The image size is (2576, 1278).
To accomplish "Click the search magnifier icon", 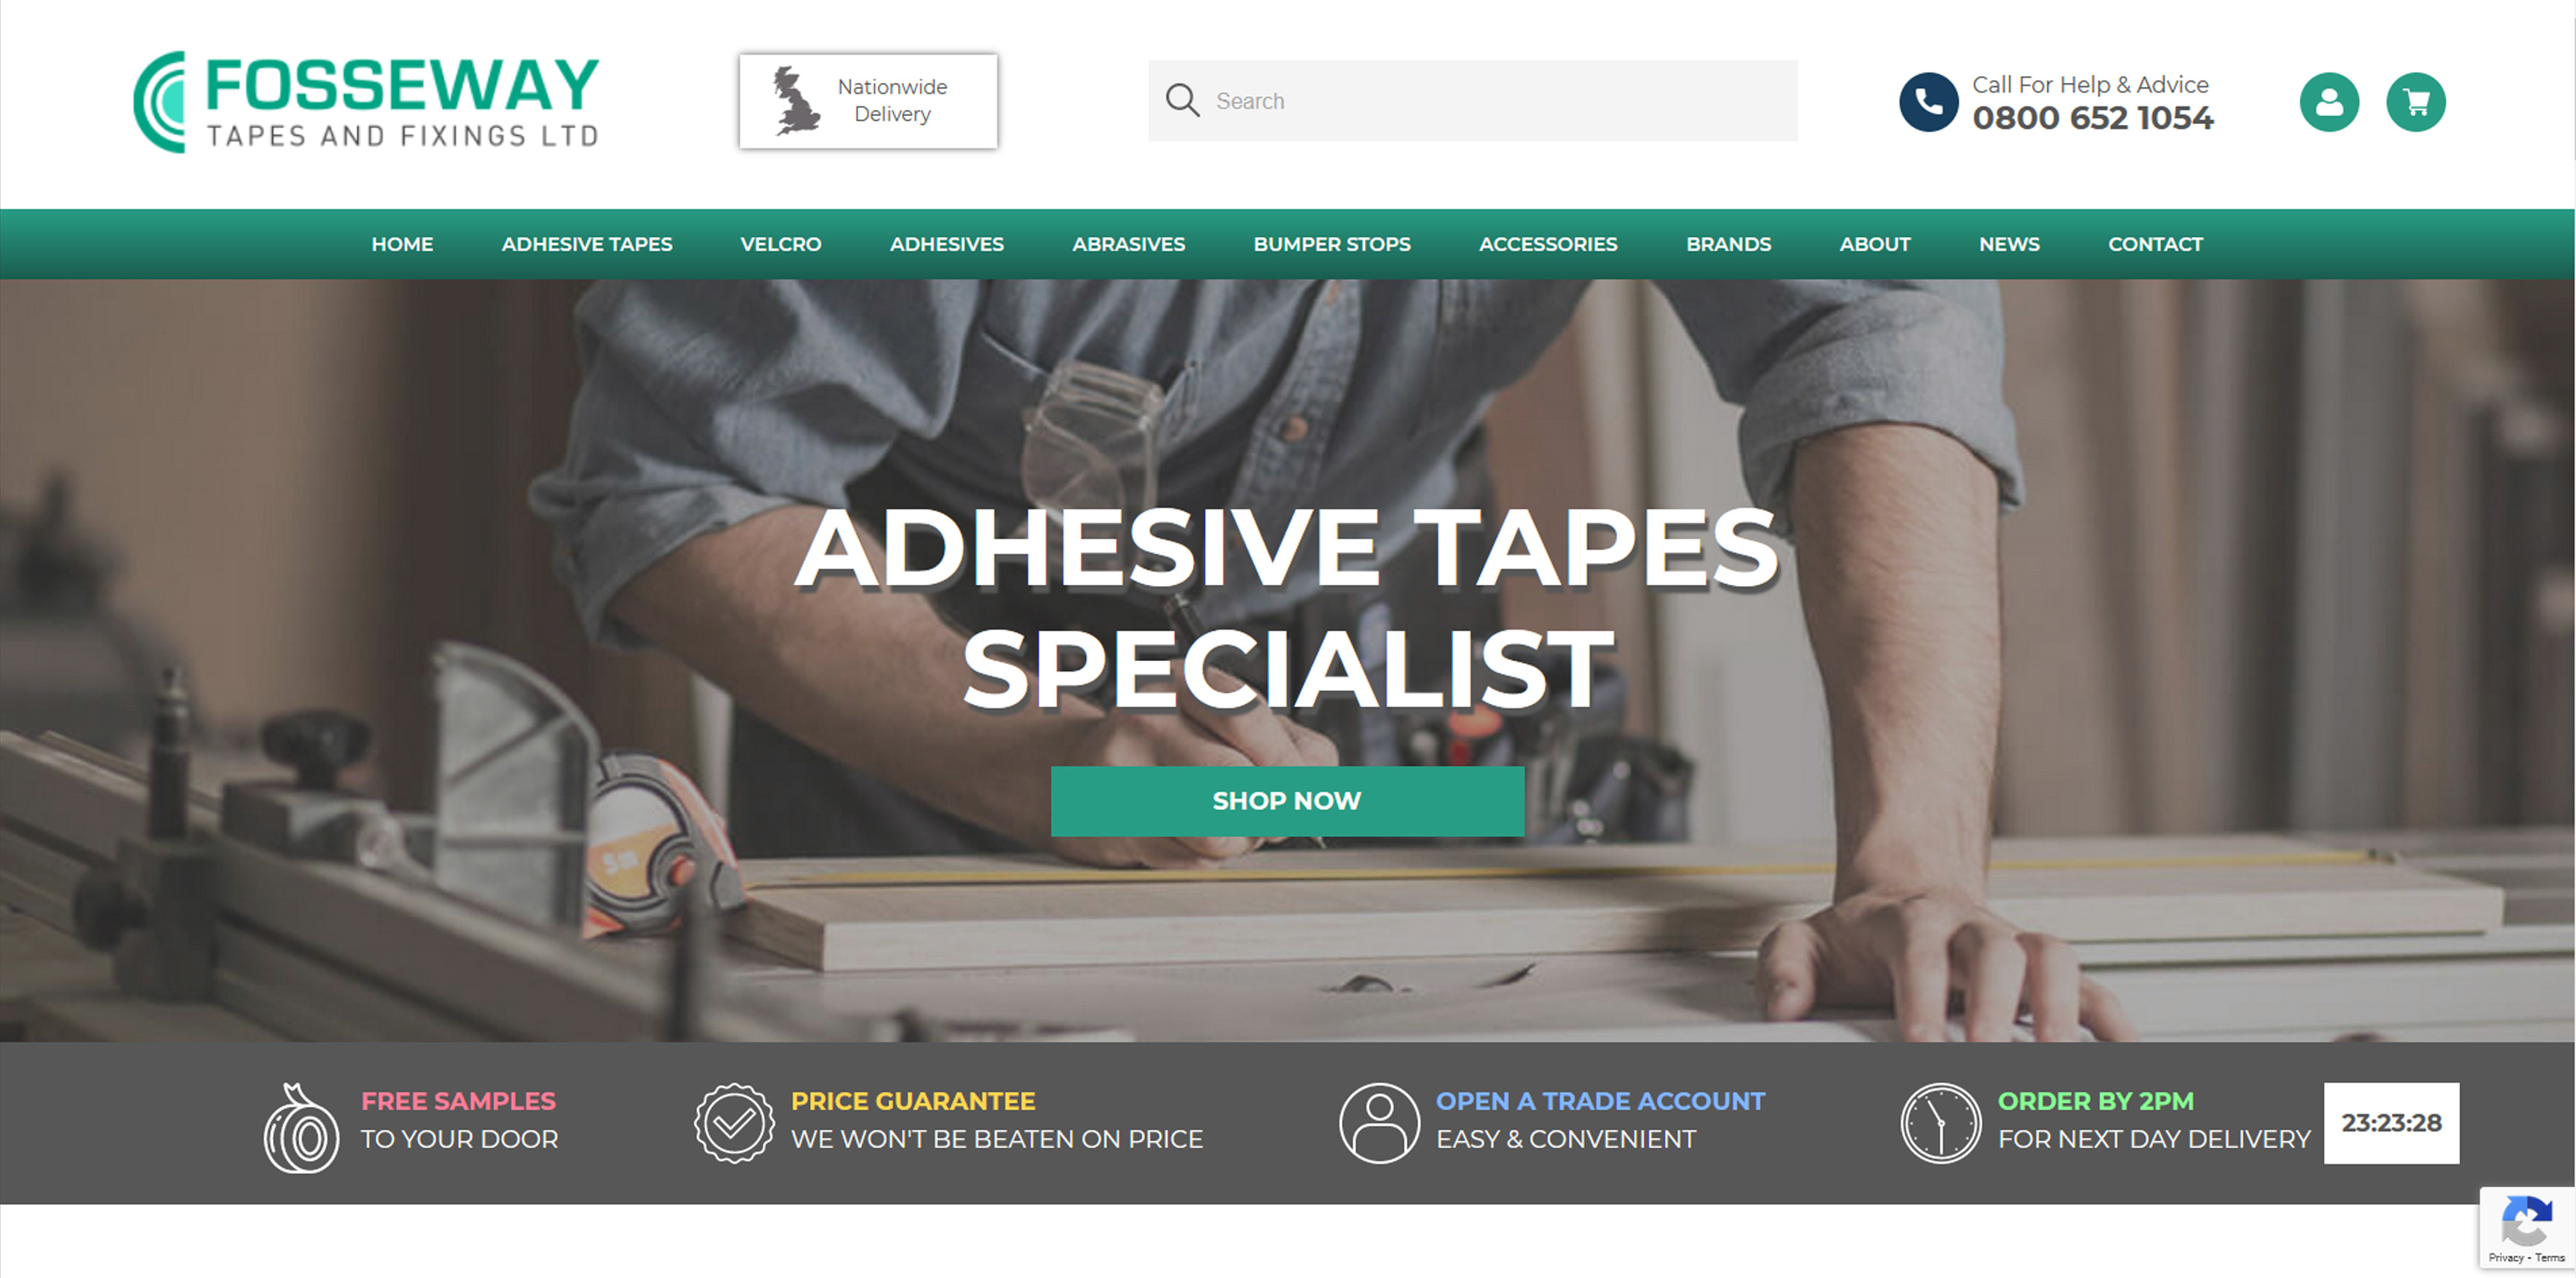I will [1182, 100].
